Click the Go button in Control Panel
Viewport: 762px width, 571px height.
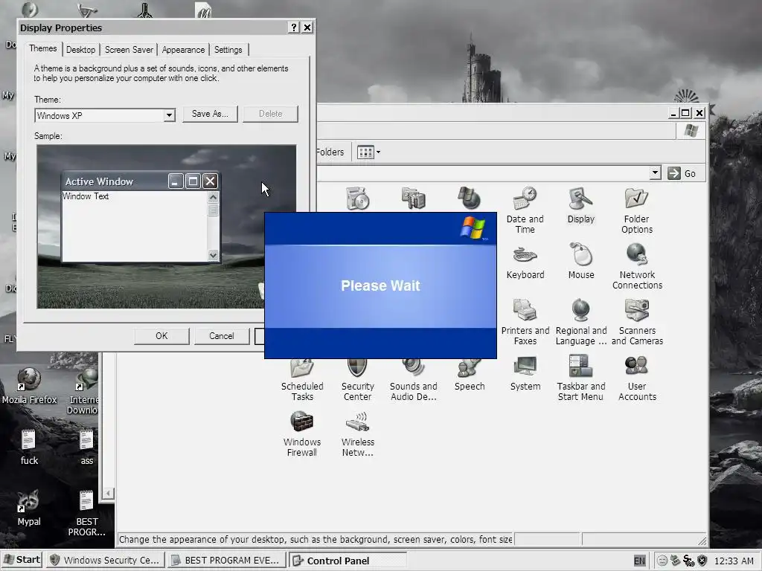click(x=682, y=173)
